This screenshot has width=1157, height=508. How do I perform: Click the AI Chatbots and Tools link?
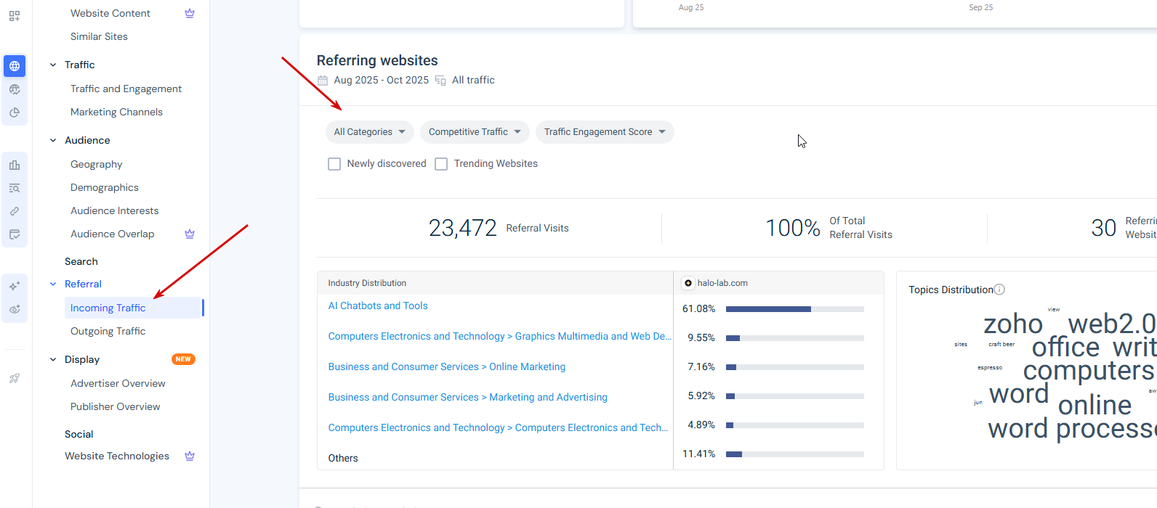(x=378, y=306)
